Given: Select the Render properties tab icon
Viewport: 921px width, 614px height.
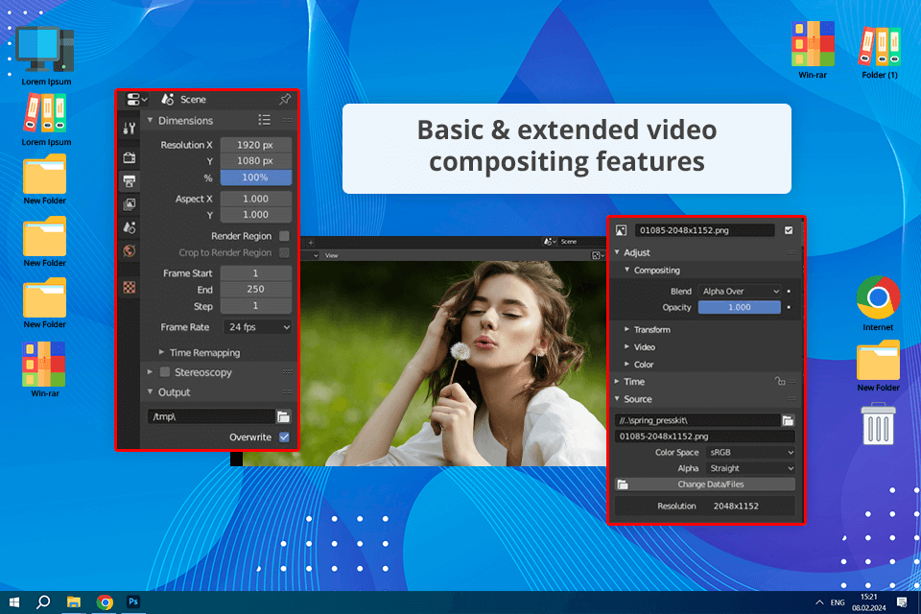Looking at the screenshot, I should click(x=130, y=157).
